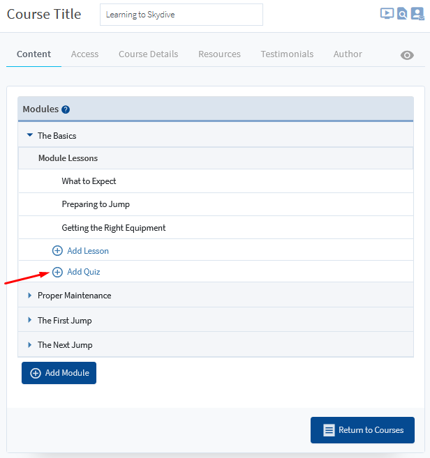Click the plus icon beside Add Quiz
430x458 pixels.
57,272
